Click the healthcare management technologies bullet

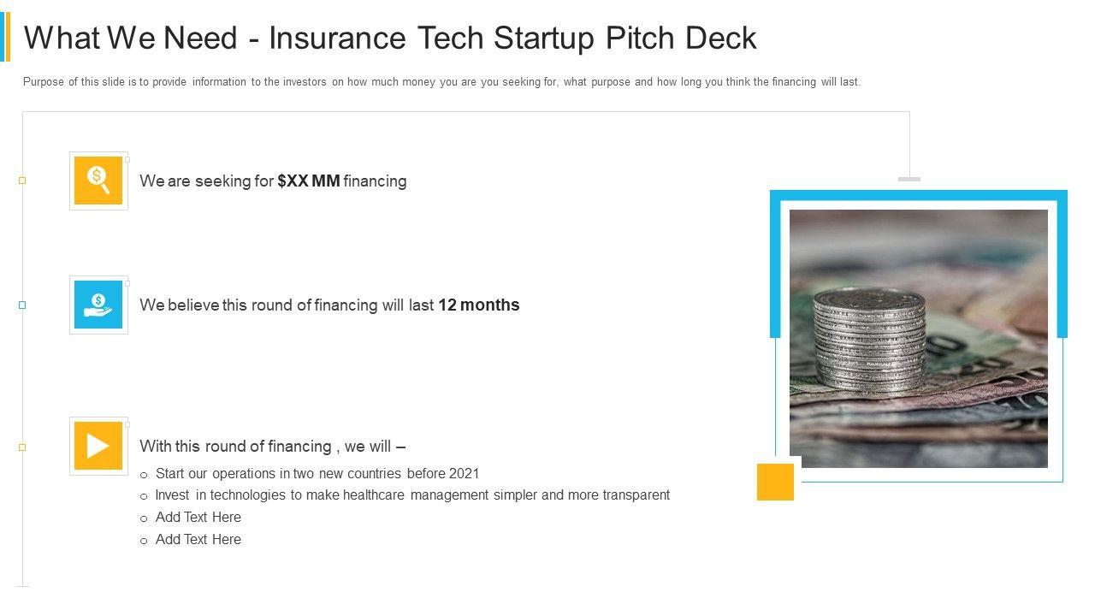411,495
